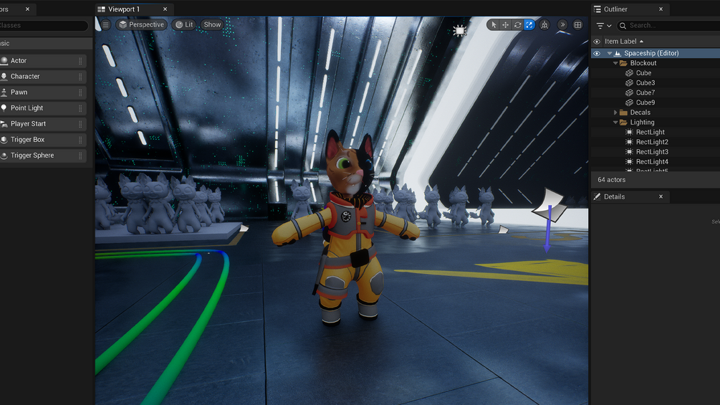Image resolution: width=720 pixels, height=405 pixels.
Task: Select Cube3 in the Outliner
Action: pos(656,83)
